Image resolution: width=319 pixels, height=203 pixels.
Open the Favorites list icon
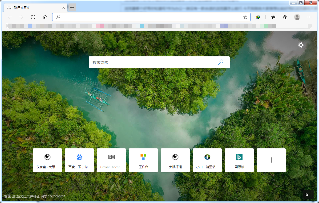pyautogui.click(x=273, y=17)
